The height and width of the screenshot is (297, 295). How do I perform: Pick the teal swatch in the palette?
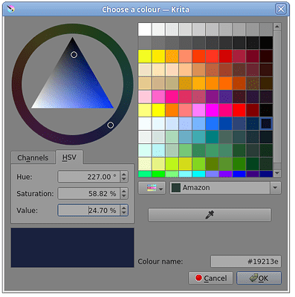click(x=213, y=137)
